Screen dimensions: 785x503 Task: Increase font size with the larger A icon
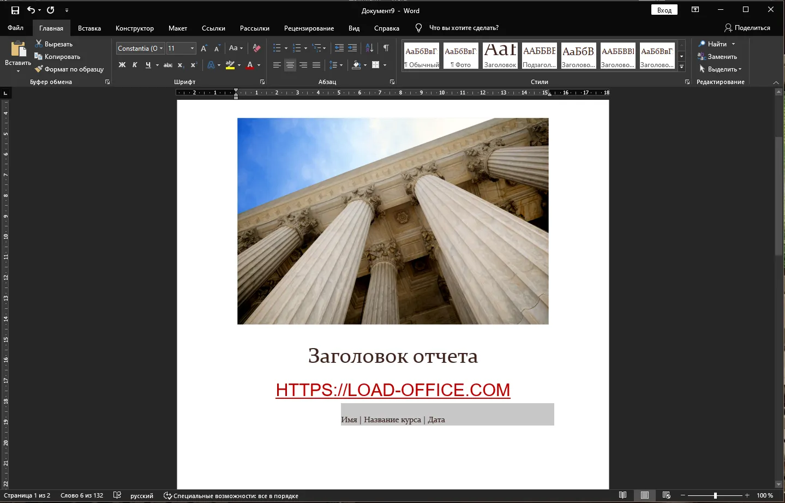point(204,49)
